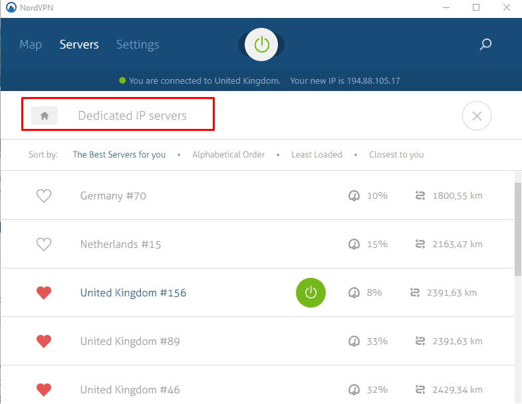Toggle the main VPN power switch
The height and width of the screenshot is (404, 522).
(261, 45)
